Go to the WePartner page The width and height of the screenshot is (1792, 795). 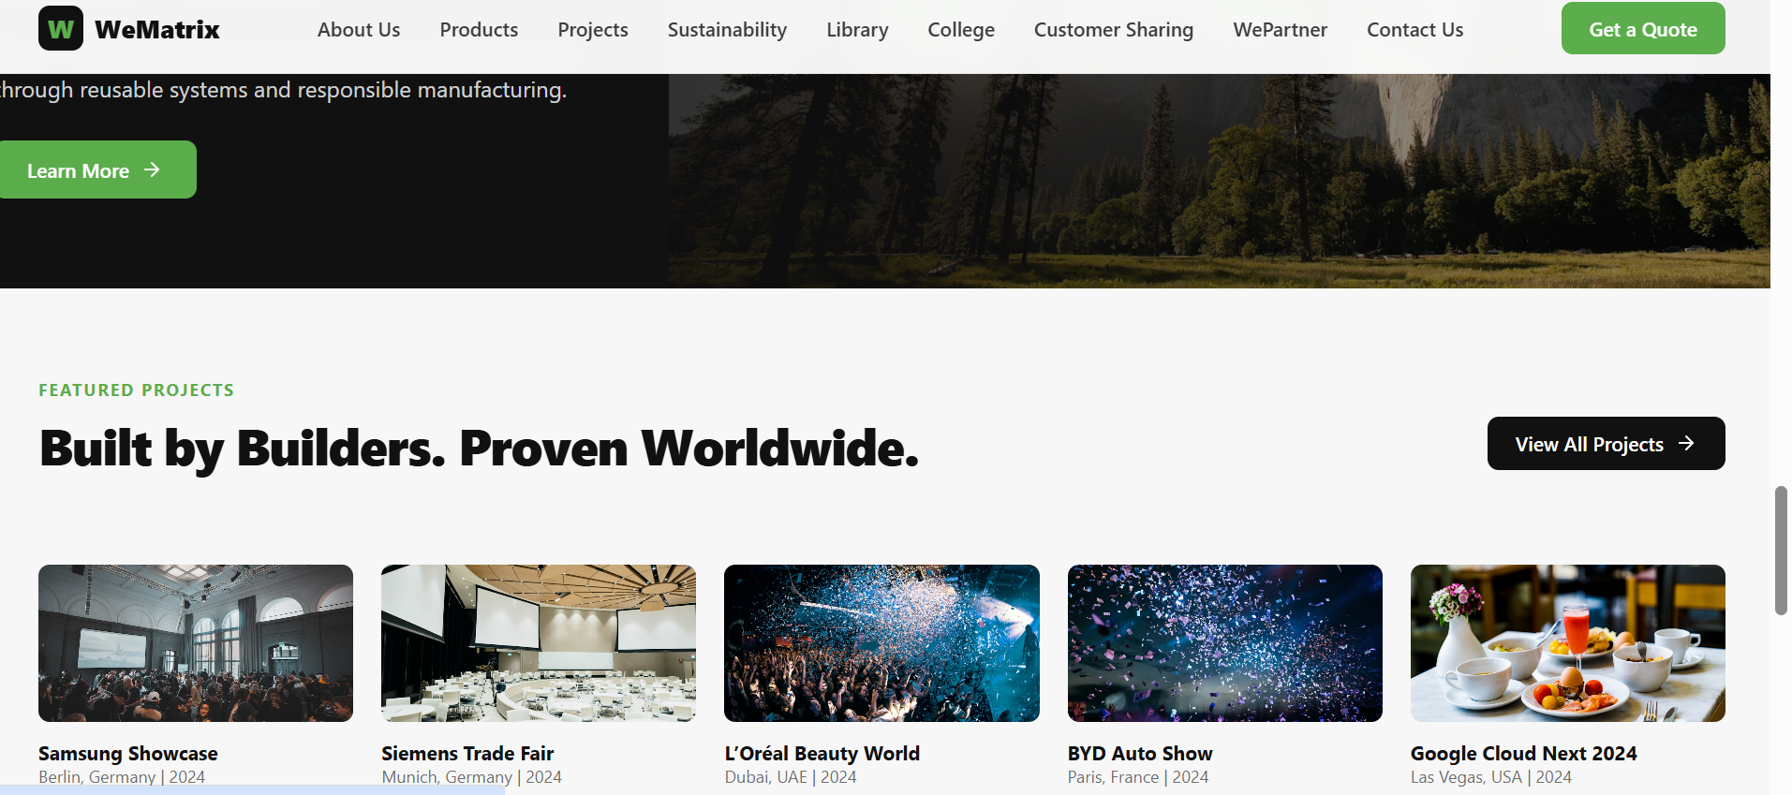tap(1280, 30)
